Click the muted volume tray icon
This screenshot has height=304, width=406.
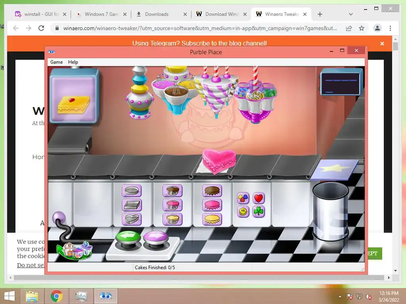(x=369, y=296)
